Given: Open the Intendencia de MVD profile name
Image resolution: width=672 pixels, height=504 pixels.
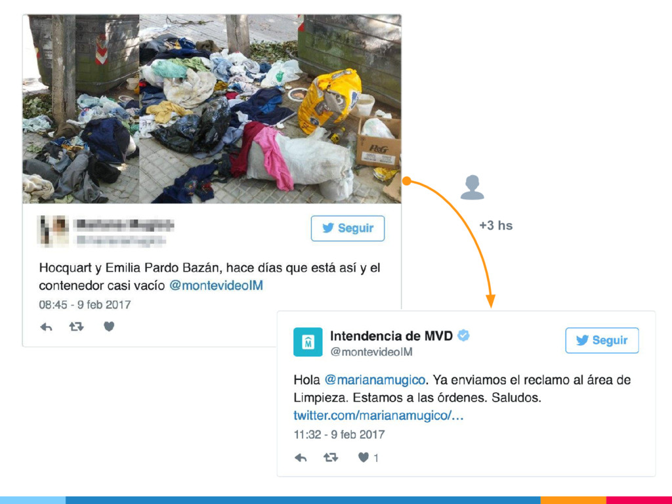Looking at the screenshot, I should [391, 335].
